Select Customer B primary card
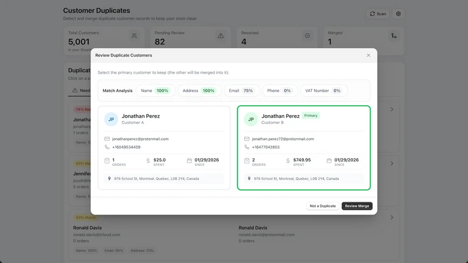Viewport: 468px width, 263px height. pyautogui.click(x=304, y=148)
